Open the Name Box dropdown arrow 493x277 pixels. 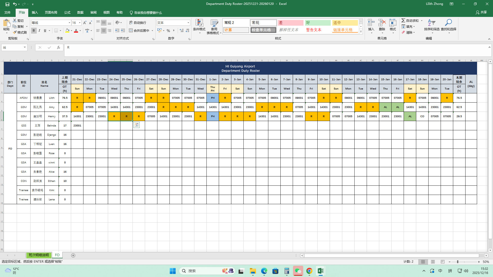click(x=25, y=47)
